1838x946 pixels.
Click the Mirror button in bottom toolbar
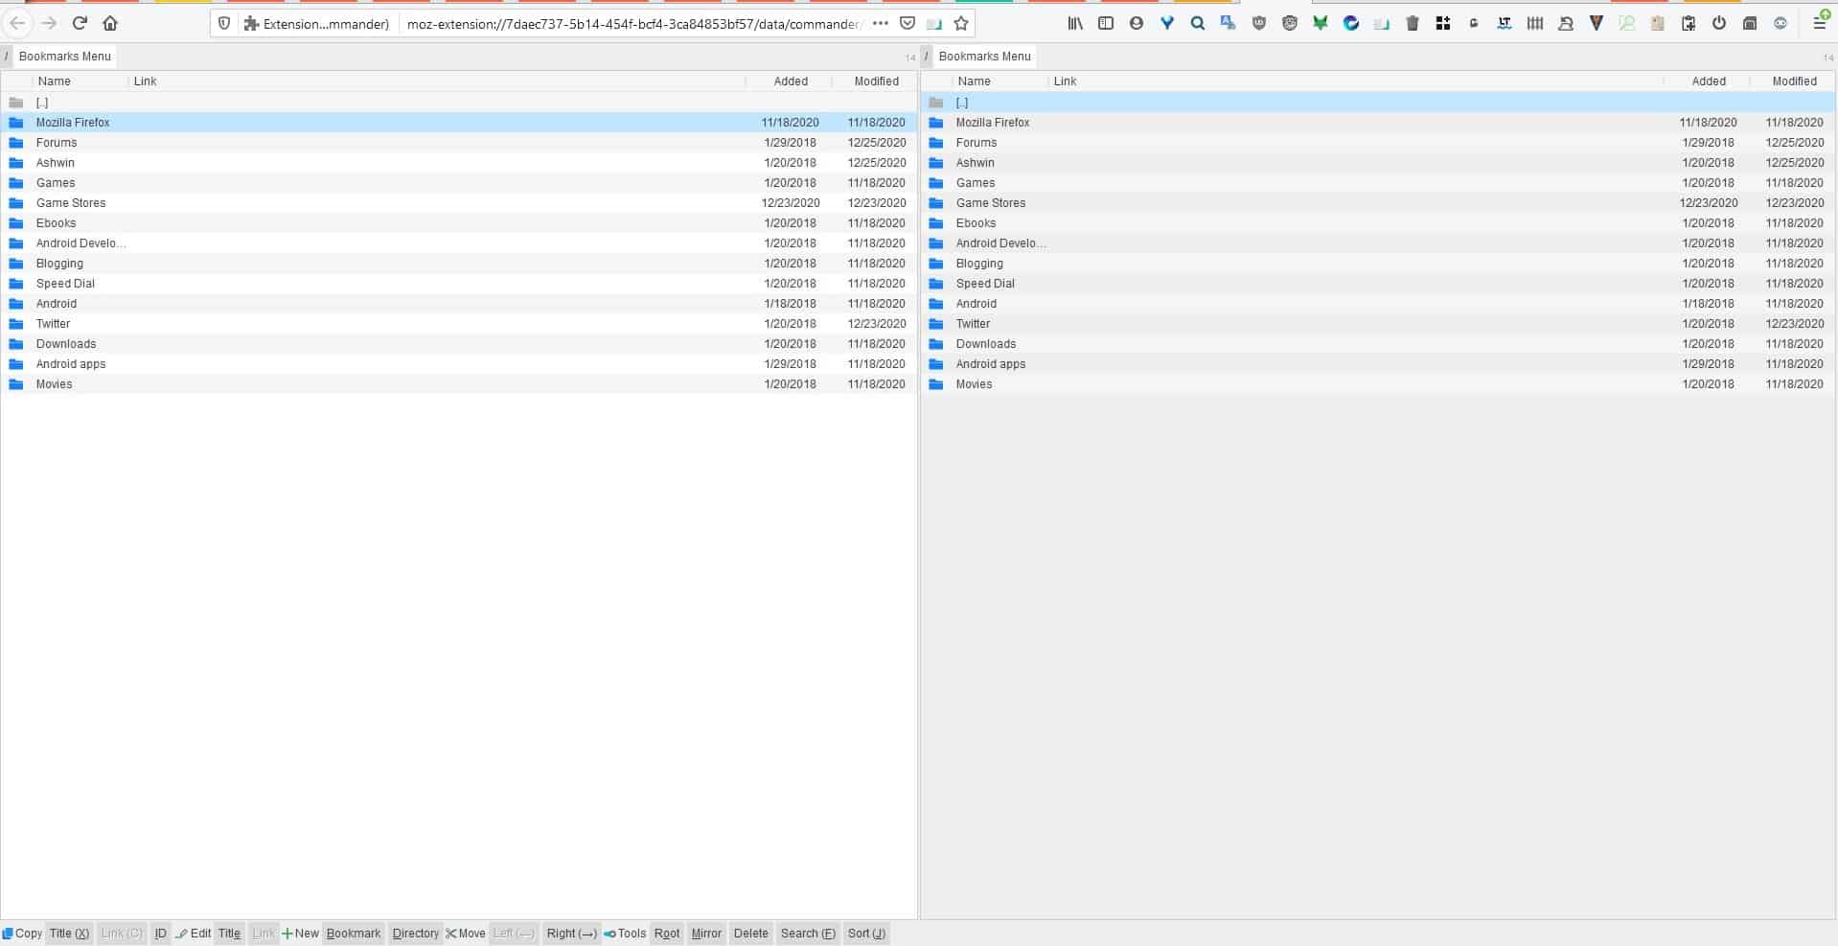click(706, 933)
